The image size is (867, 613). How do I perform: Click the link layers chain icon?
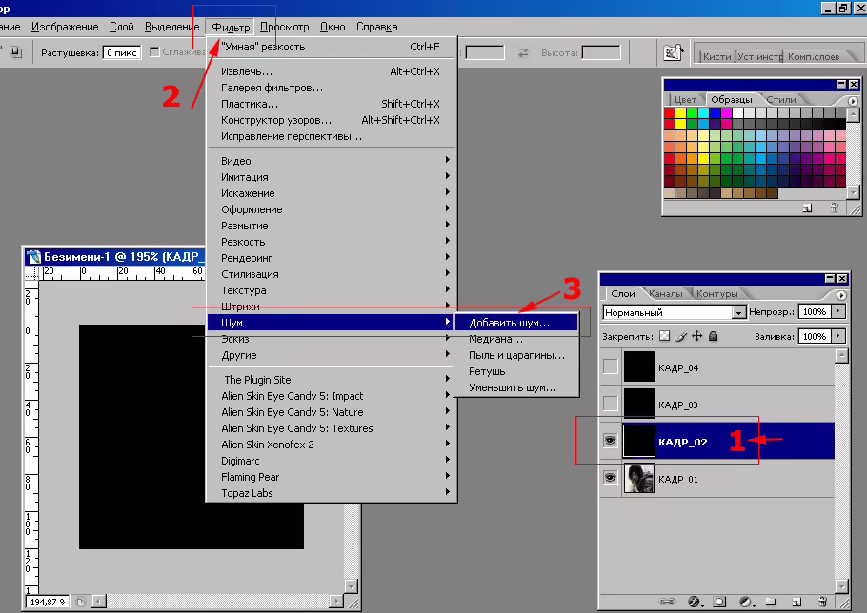[667, 602]
